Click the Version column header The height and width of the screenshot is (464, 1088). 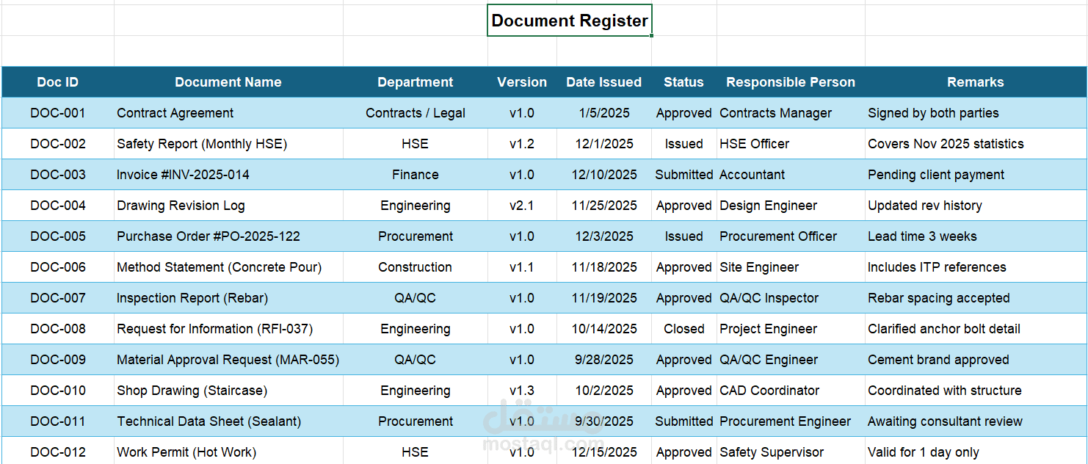pyautogui.click(x=522, y=82)
